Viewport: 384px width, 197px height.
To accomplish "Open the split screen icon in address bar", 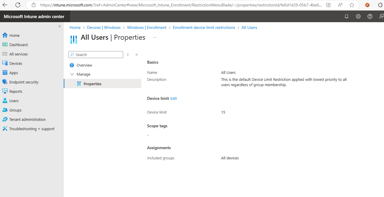I will (x=328, y=5).
